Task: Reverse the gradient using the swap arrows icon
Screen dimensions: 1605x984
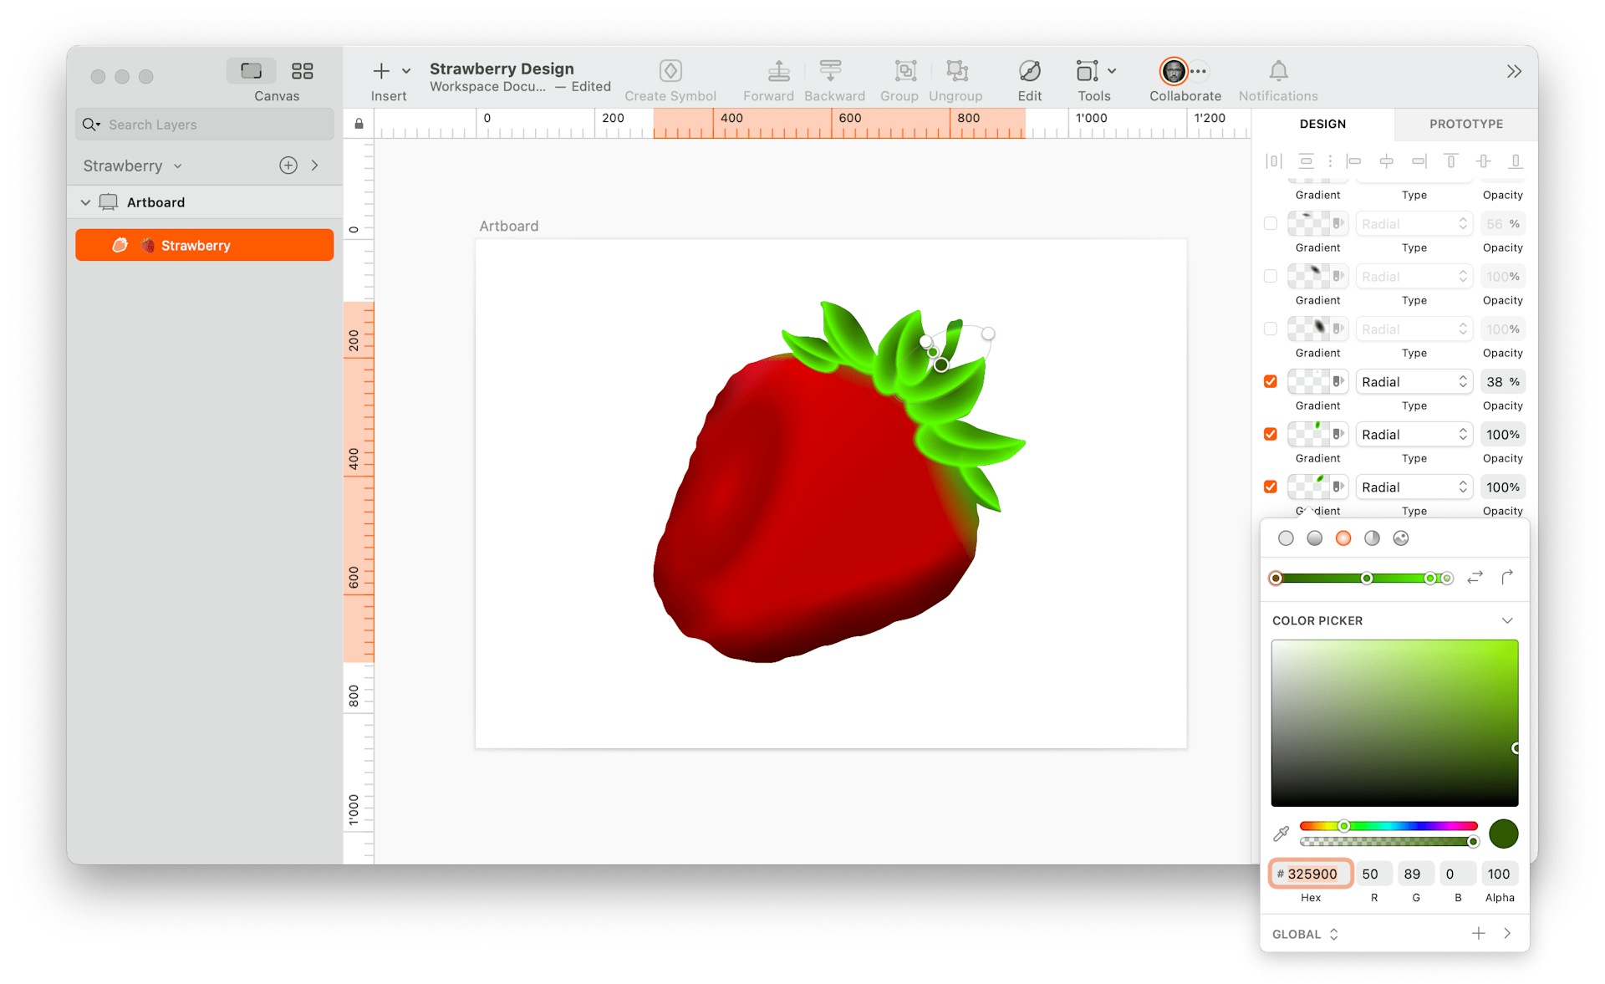Action: click(1475, 578)
